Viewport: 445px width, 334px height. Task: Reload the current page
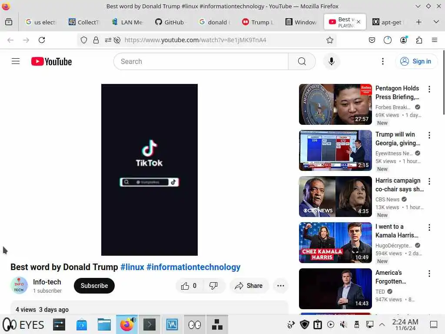[x=42, y=40]
